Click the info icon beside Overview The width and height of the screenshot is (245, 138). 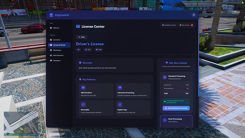[80, 63]
